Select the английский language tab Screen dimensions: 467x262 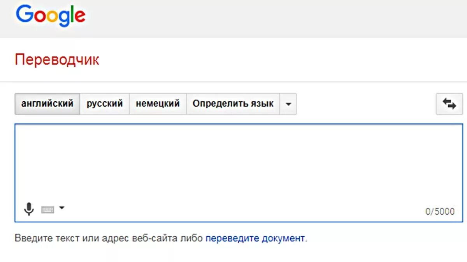47,104
